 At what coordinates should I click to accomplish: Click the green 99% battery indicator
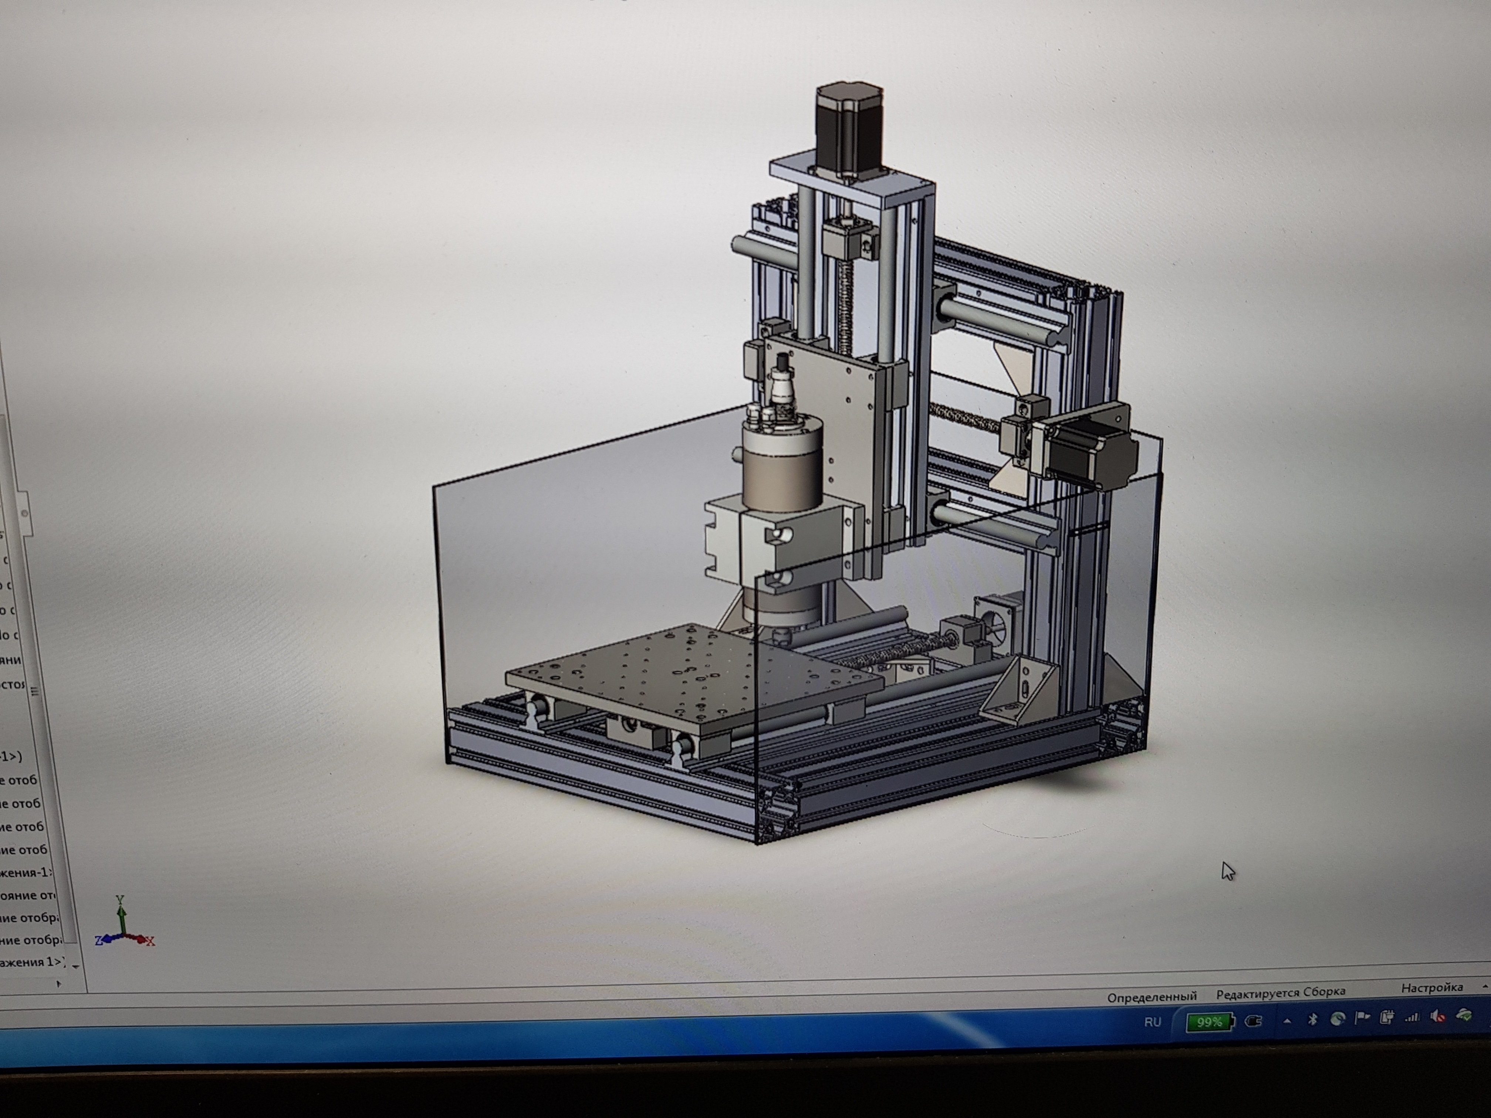click(x=1209, y=1022)
